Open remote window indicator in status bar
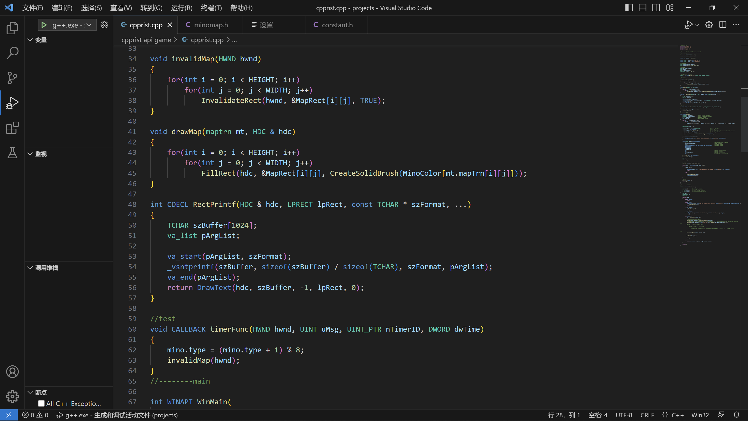Screen dimensions: 748x421 coord(9,415)
